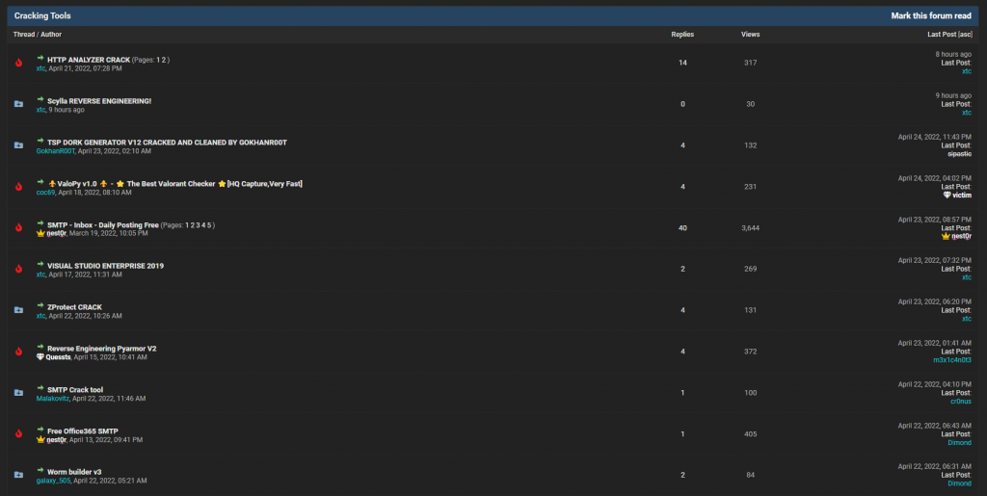Sort threads by the Views column header
Image resolution: width=987 pixels, height=496 pixels.
(750, 35)
